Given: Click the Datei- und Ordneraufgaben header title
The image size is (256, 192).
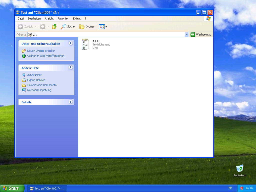Looking at the screenshot, I should [41, 44].
